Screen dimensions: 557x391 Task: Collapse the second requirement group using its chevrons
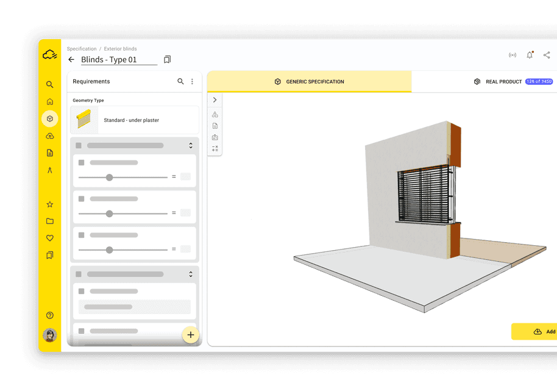click(190, 274)
